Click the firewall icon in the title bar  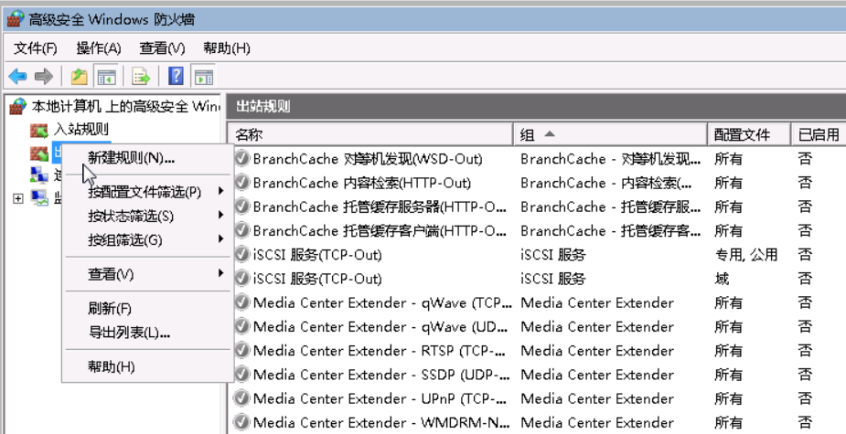(x=16, y=19)
